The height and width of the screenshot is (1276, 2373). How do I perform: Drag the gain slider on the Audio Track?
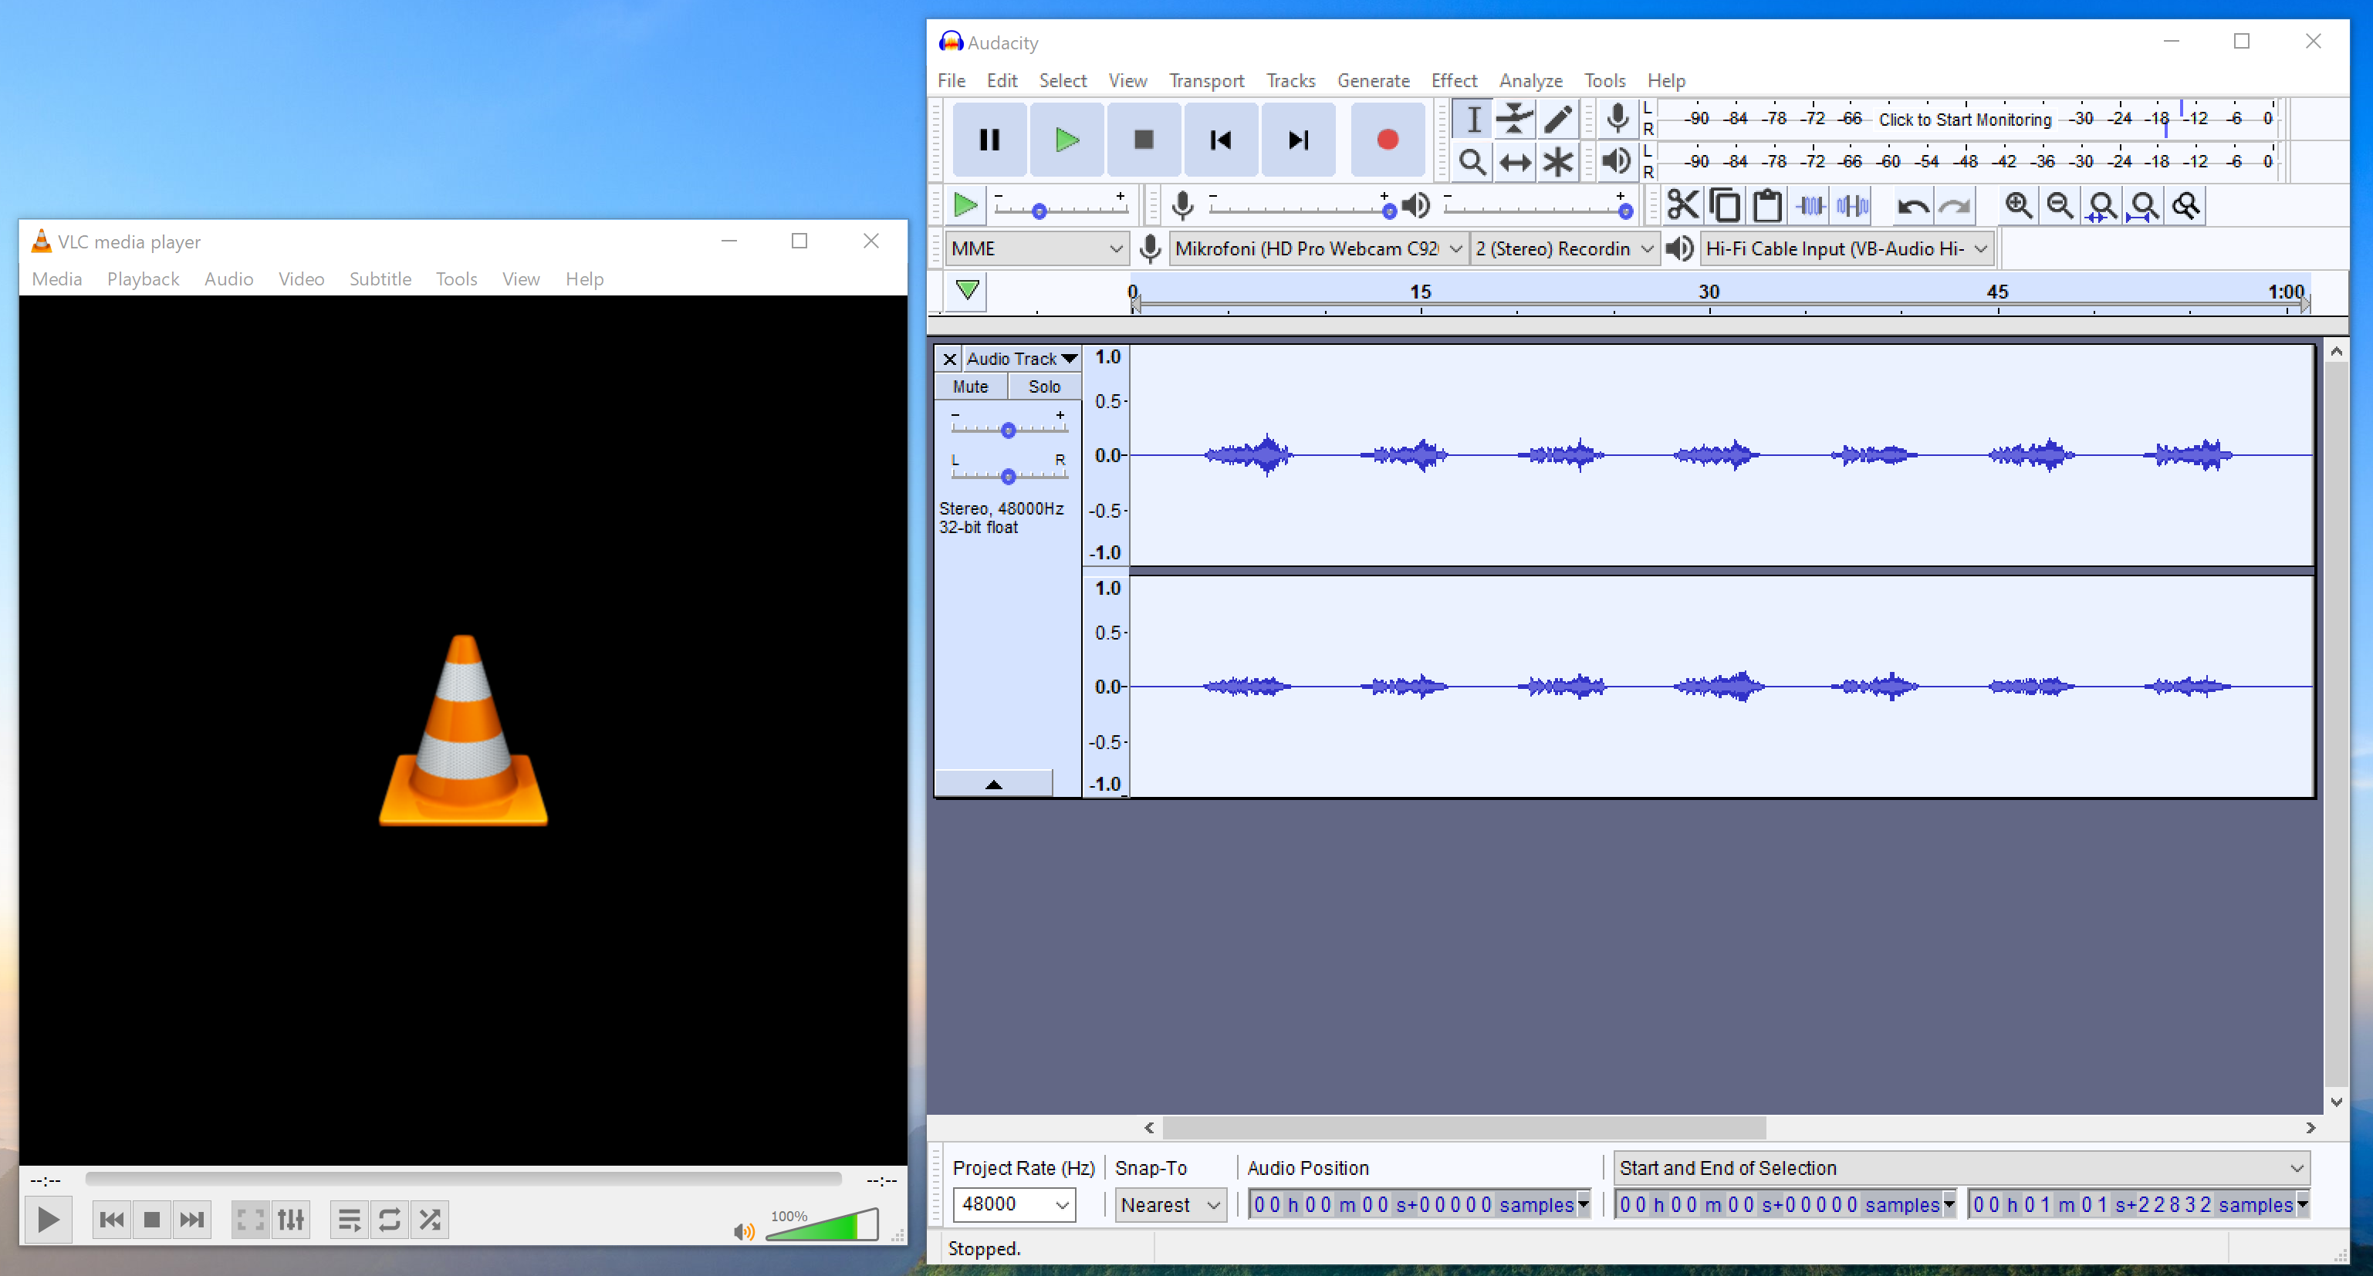click(x=1006, y=430)
